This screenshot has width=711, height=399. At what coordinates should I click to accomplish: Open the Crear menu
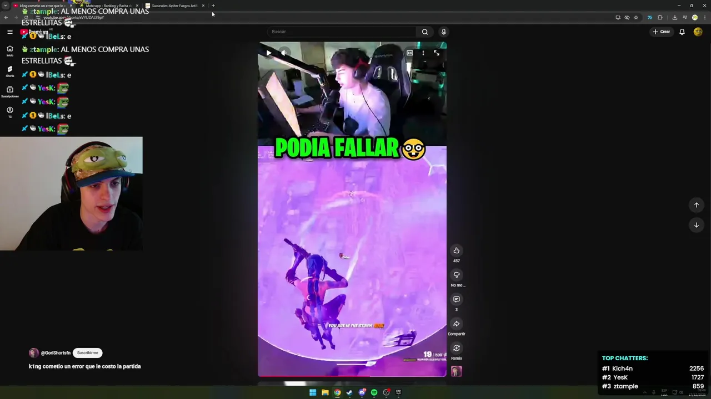point(661,32)
